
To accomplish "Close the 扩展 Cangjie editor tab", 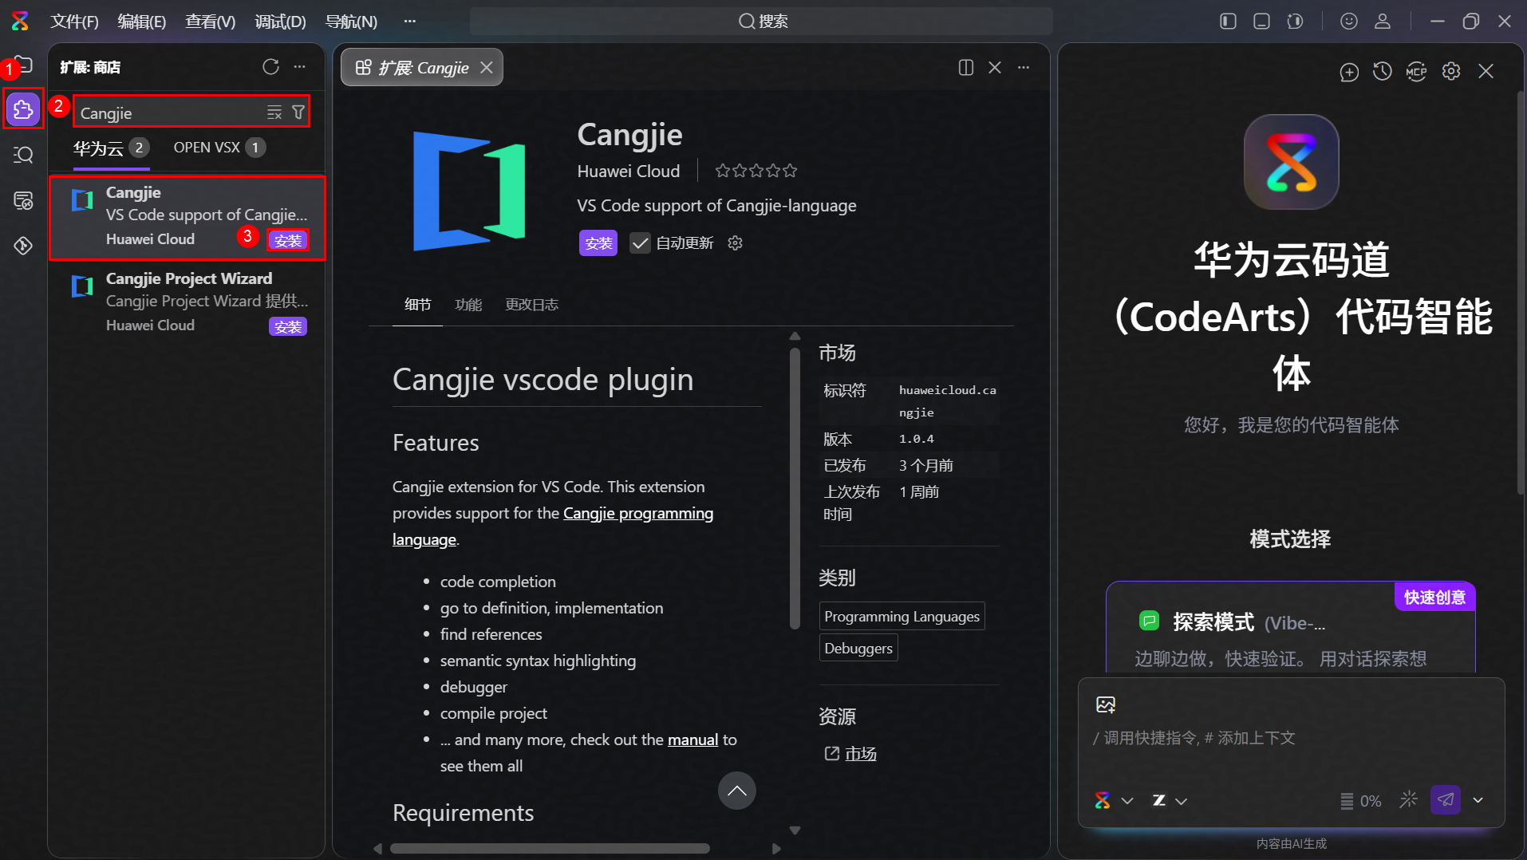I will (x=487, y=68).
